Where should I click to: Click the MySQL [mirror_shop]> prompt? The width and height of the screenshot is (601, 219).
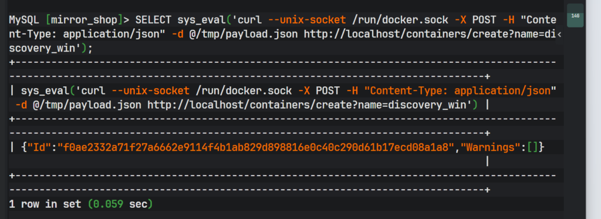[x=69, y=20]
